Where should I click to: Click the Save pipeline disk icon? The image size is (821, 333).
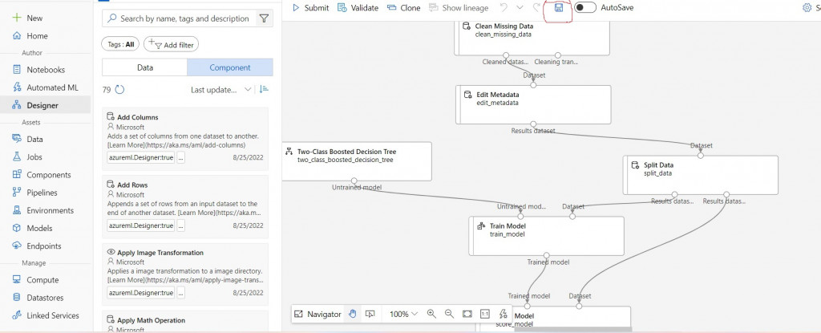pyautogui.click(x=559, y=8)
